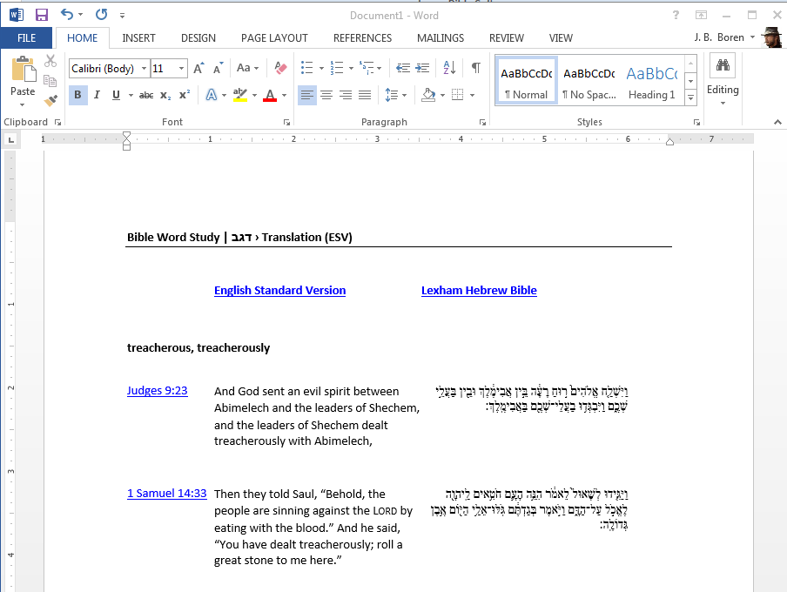Open Editing find binoculars

(x=723, y=65)
